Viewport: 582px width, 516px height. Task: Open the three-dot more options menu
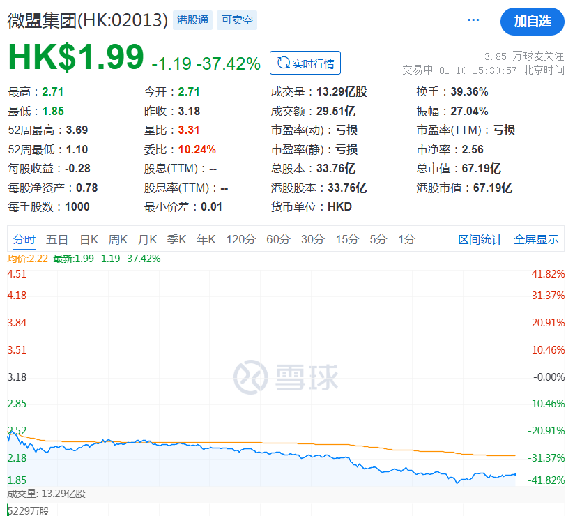pyautogui.click(x=473, y=20)
